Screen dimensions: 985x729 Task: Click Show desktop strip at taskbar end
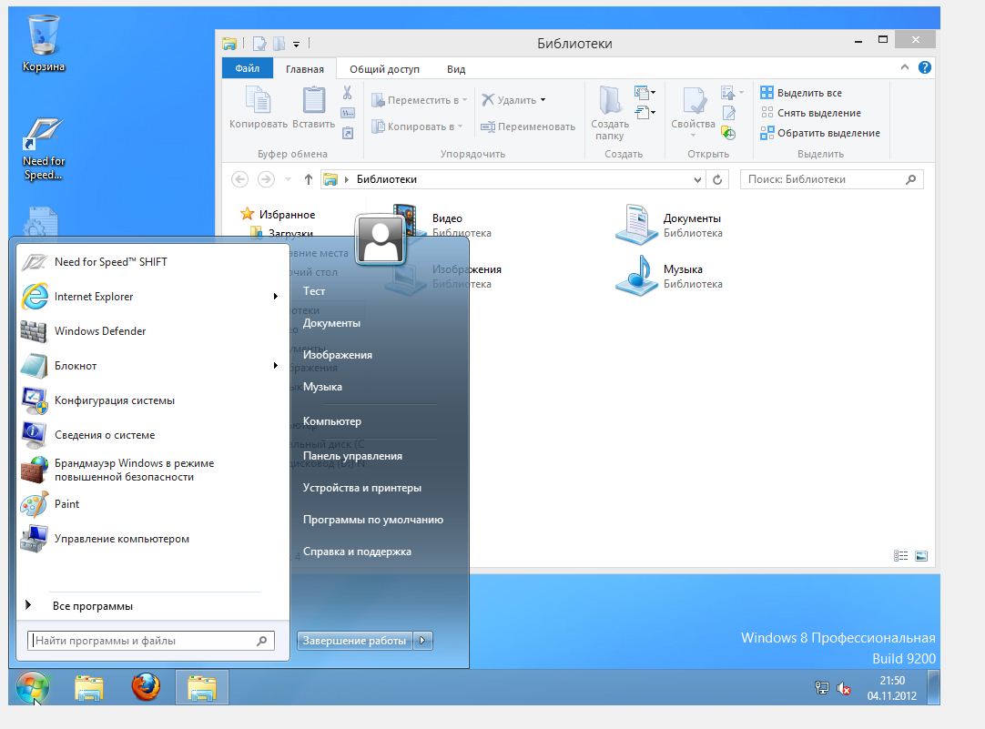934,687
